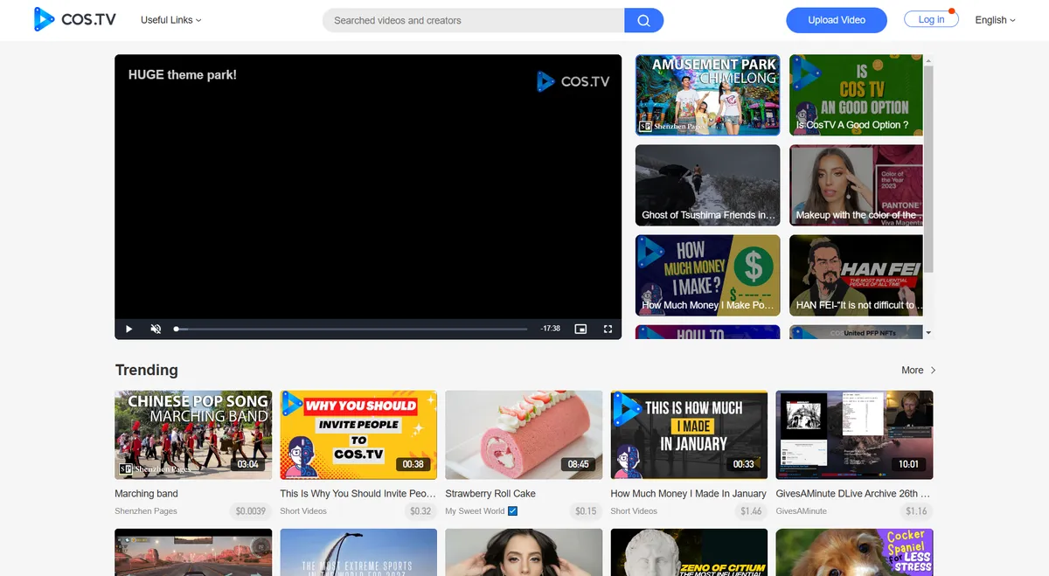Click the COS.TV watermark inside the player

click(573, 80)
